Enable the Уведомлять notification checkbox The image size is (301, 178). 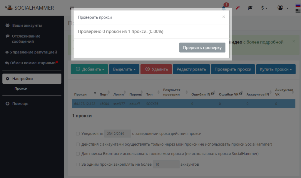click(x=78, y=133)
